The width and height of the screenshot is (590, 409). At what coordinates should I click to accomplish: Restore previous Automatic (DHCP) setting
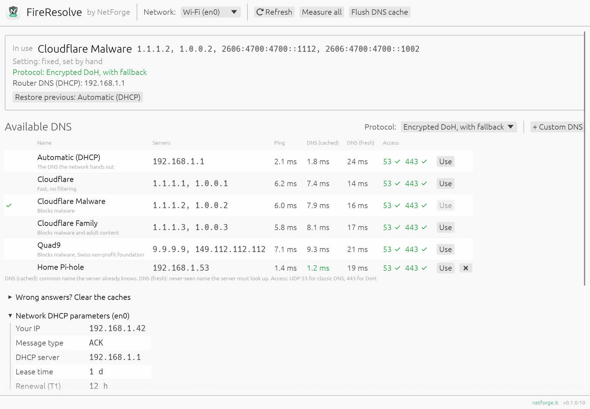coord(78,97)
